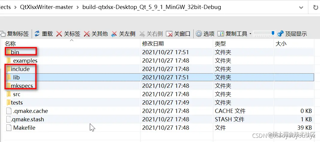Click the 关标签 (close tab) toolbar button
320x142 pixels.
[68, 34]
